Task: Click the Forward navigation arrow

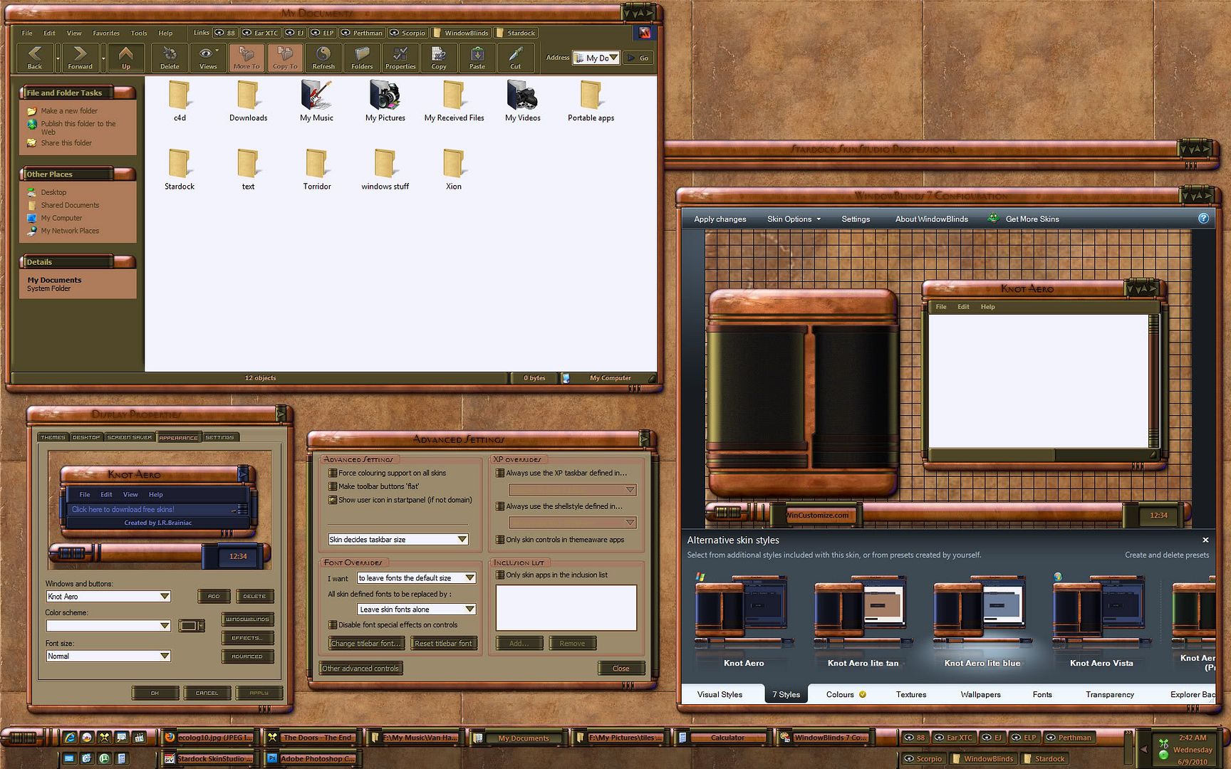Action: 80,57
